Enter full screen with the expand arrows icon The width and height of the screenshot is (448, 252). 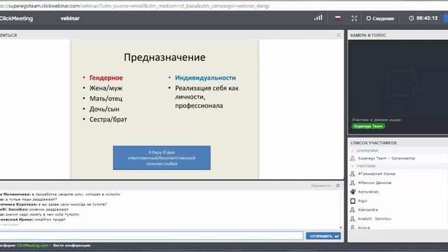tap(354, 18)
